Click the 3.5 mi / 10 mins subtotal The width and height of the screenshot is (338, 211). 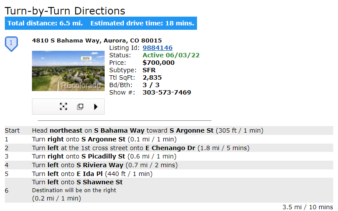308,207
